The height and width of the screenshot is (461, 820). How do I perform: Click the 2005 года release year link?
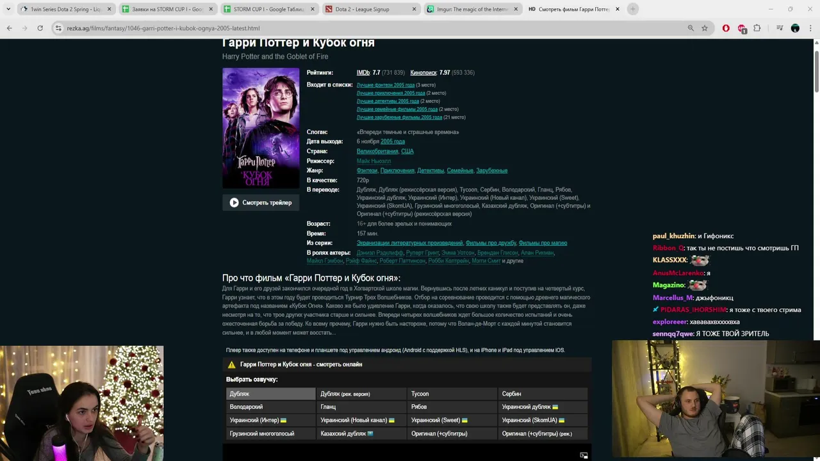pos(393,142)
